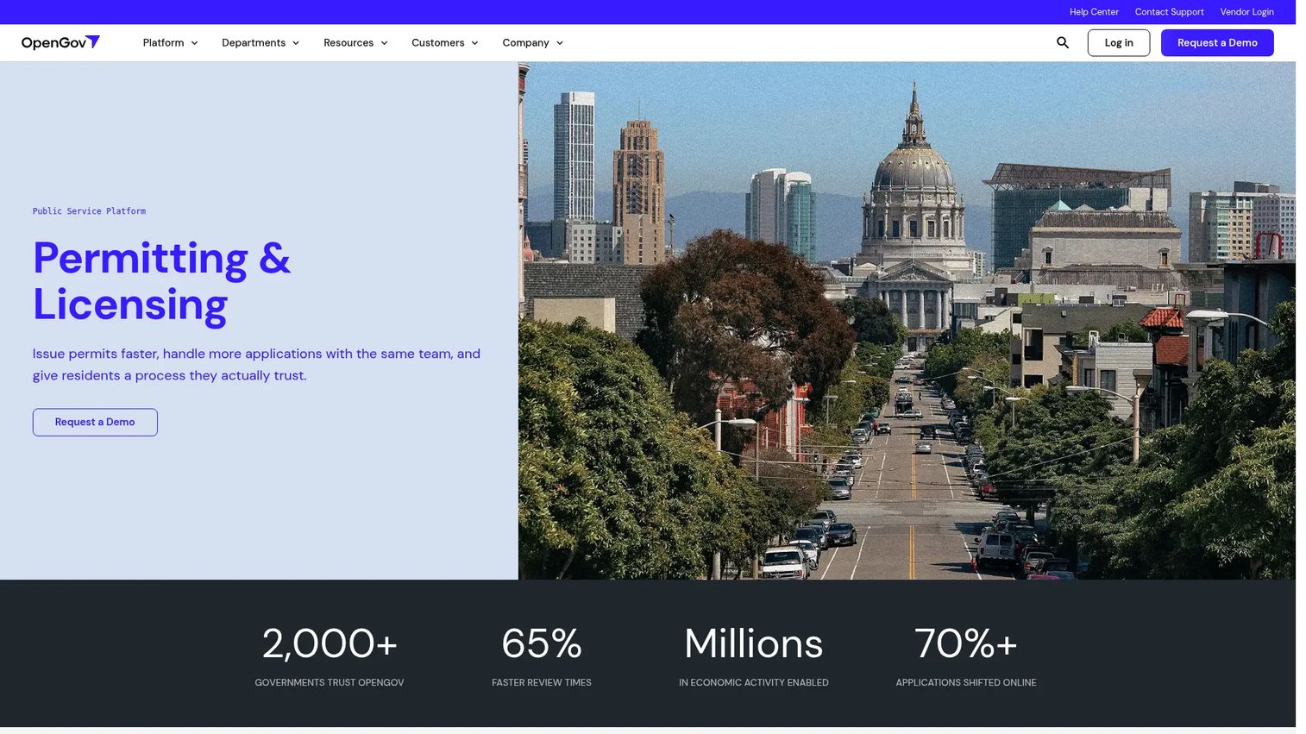Open the Company nav item
1306x734 pixels.
[x=525, y=42]
